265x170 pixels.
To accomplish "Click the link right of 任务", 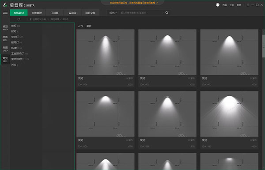I will pyautogui.click(x=239, y=5).
